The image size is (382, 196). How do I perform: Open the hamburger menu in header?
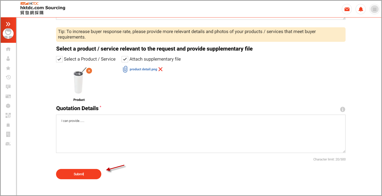click(x=374, y=9)
